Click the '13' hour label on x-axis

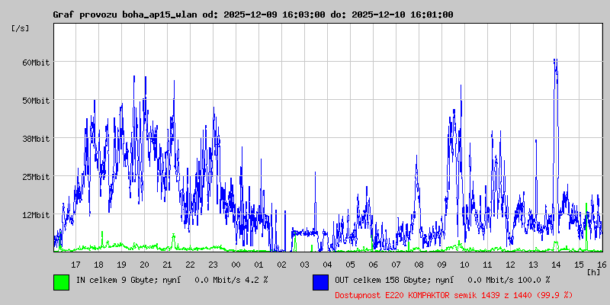pos(533,265)
